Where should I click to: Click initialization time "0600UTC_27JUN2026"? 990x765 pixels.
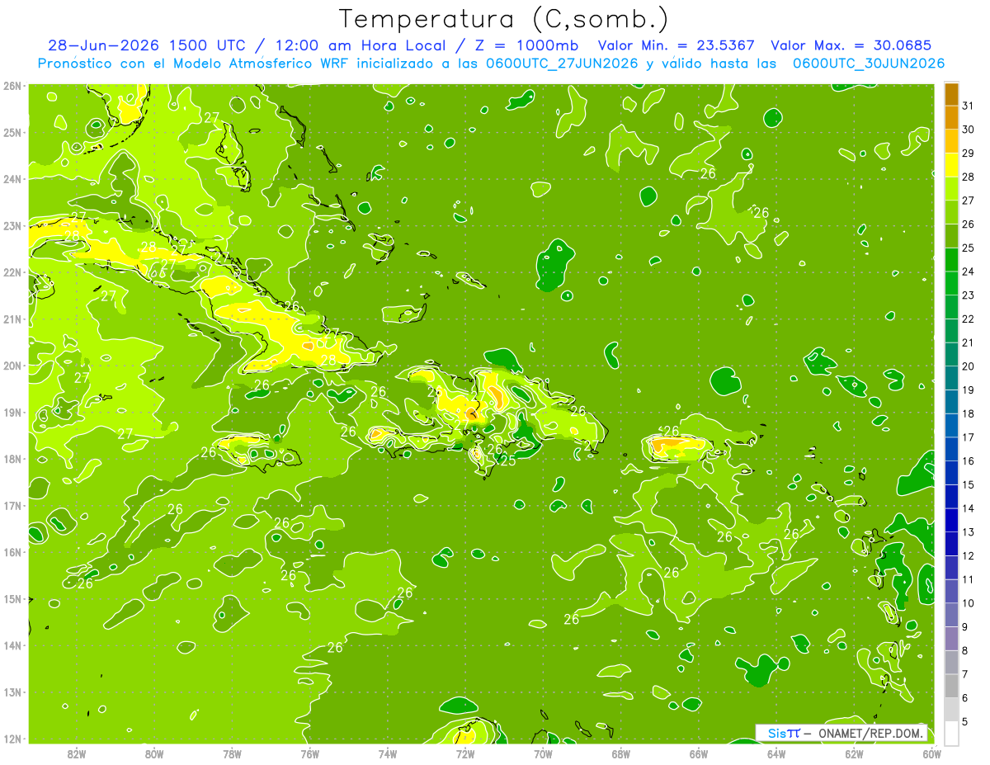(x=562, y=64)
